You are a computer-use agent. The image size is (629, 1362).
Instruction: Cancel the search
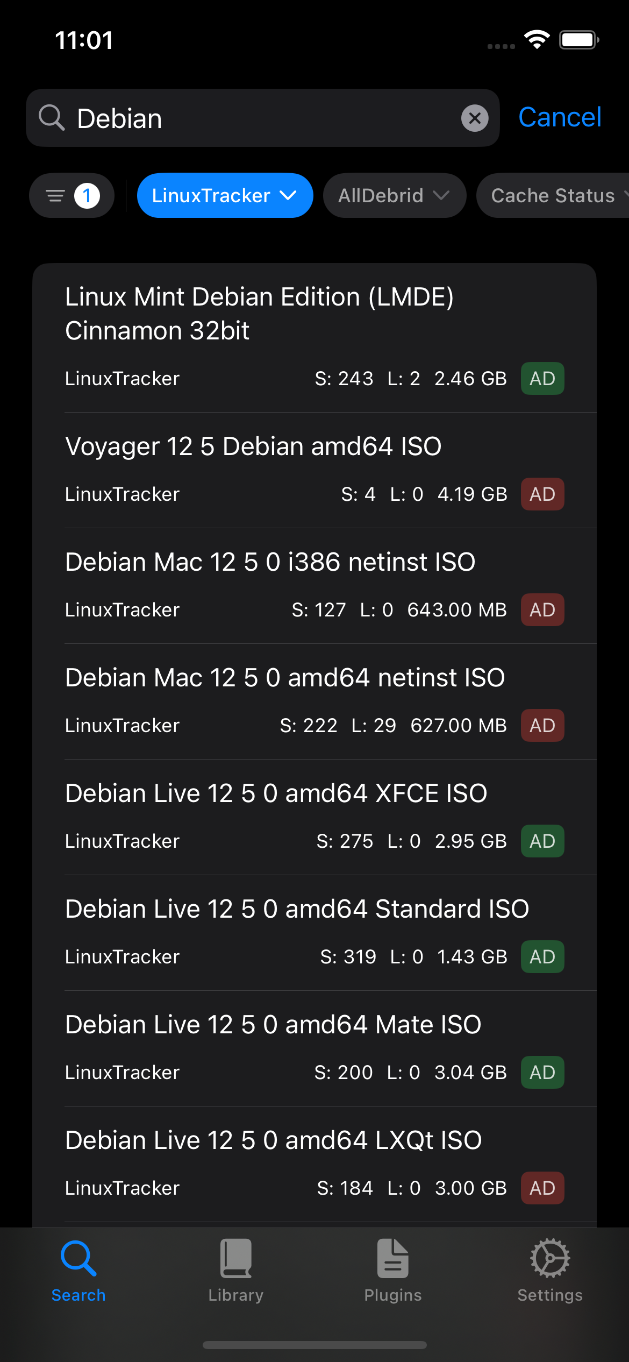click(560, 117)
